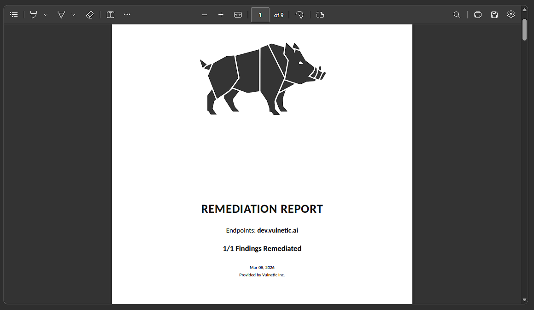The height and width of the screenshot is (310, 534).
Task: Choose the Add text tool
Action: click(x=111, y=15)
